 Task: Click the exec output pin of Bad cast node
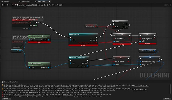96,37
